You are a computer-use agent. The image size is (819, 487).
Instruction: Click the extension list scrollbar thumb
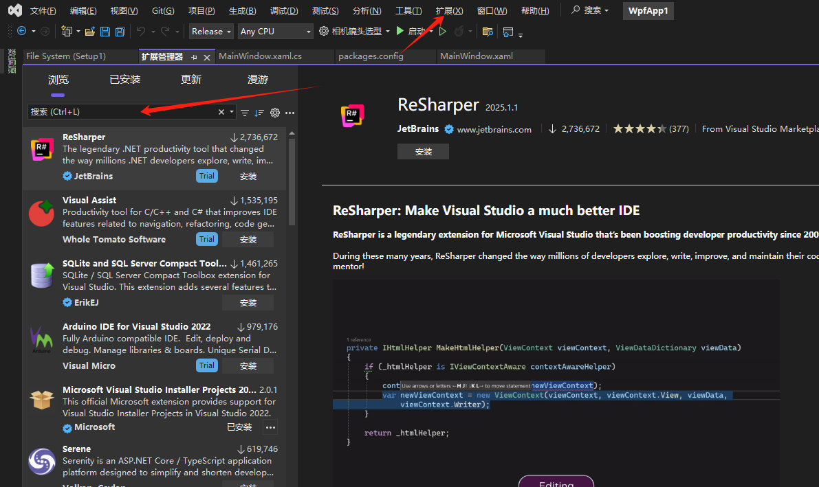click(292, 182)
